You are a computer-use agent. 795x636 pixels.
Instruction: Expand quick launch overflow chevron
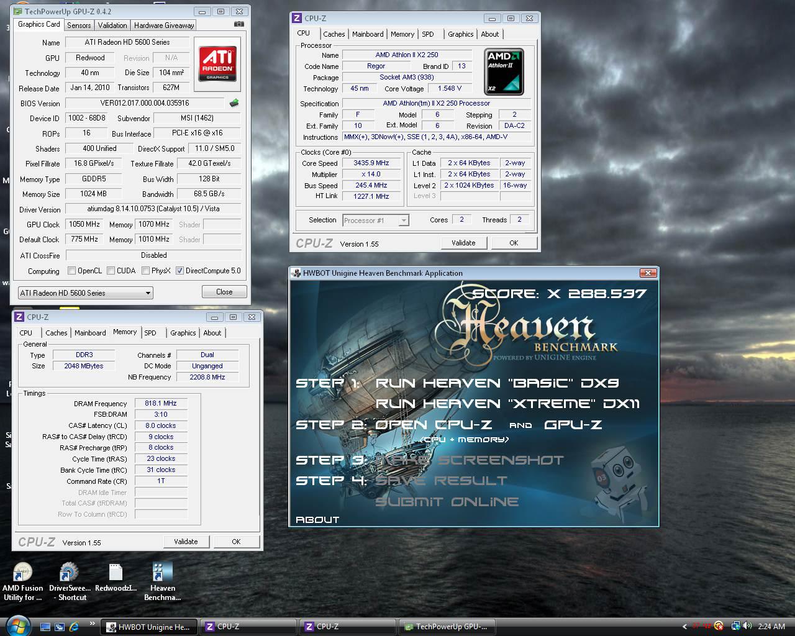(x=93, y=623)
